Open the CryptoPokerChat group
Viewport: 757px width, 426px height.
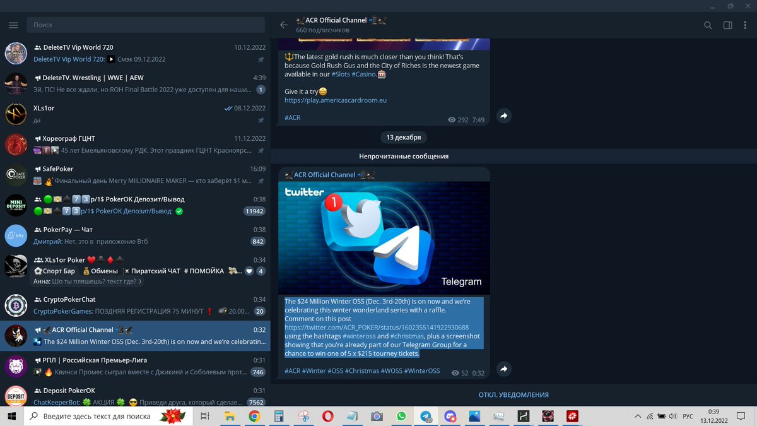tap(135, 305)
